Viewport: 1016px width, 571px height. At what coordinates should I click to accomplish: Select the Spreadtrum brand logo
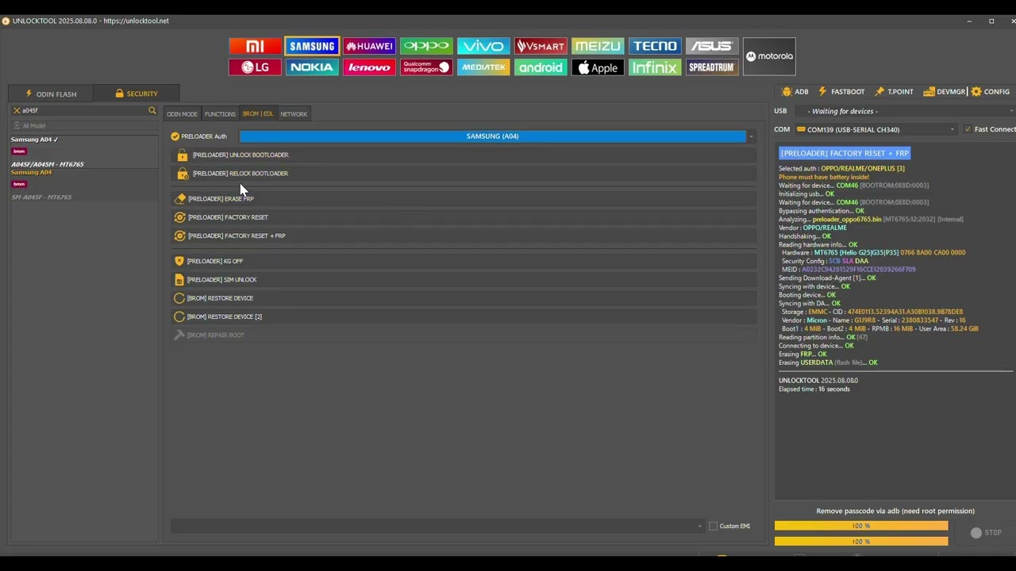(x=712, y=67)
